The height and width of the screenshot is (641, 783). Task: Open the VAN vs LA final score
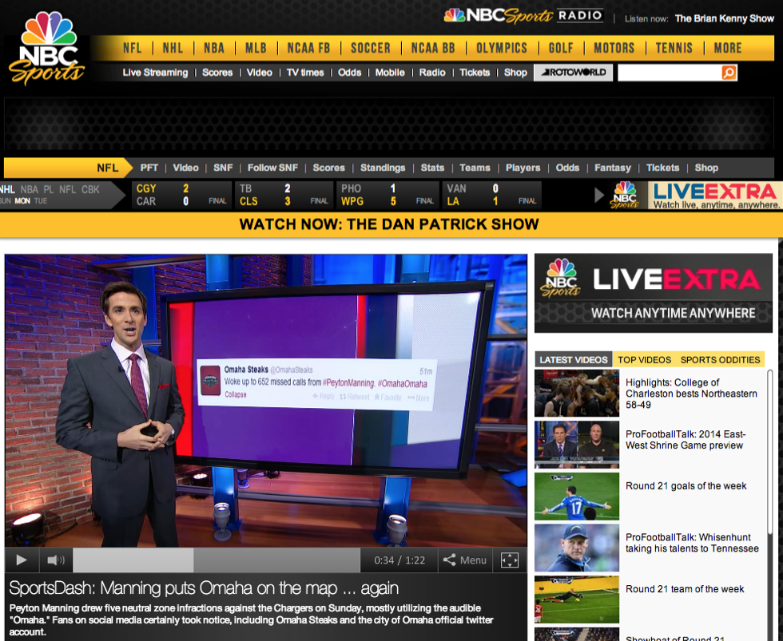[492, 195]
